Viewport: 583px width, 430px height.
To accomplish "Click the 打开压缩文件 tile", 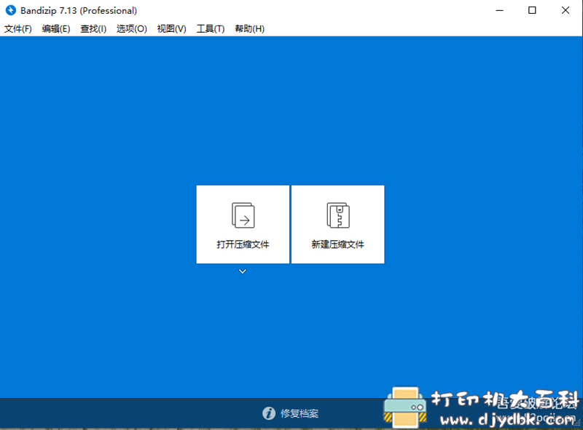I will coord(243,224).
